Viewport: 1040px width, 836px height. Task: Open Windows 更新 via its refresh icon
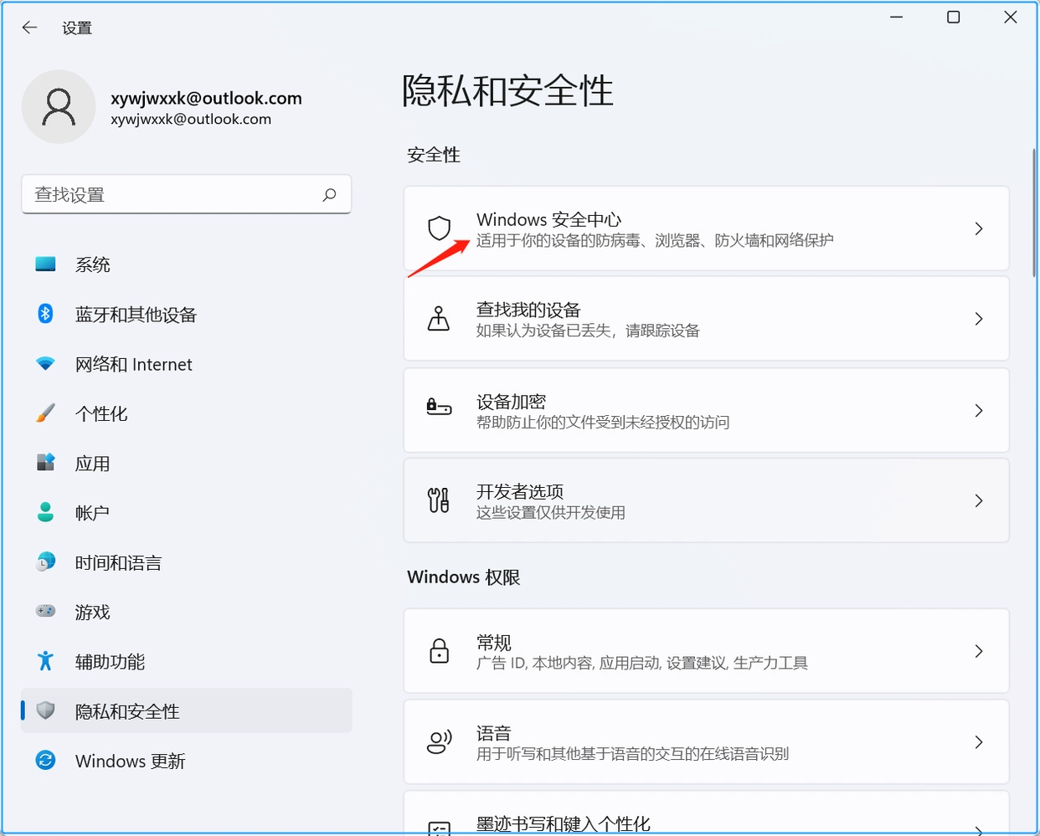(x=46, y=761)
